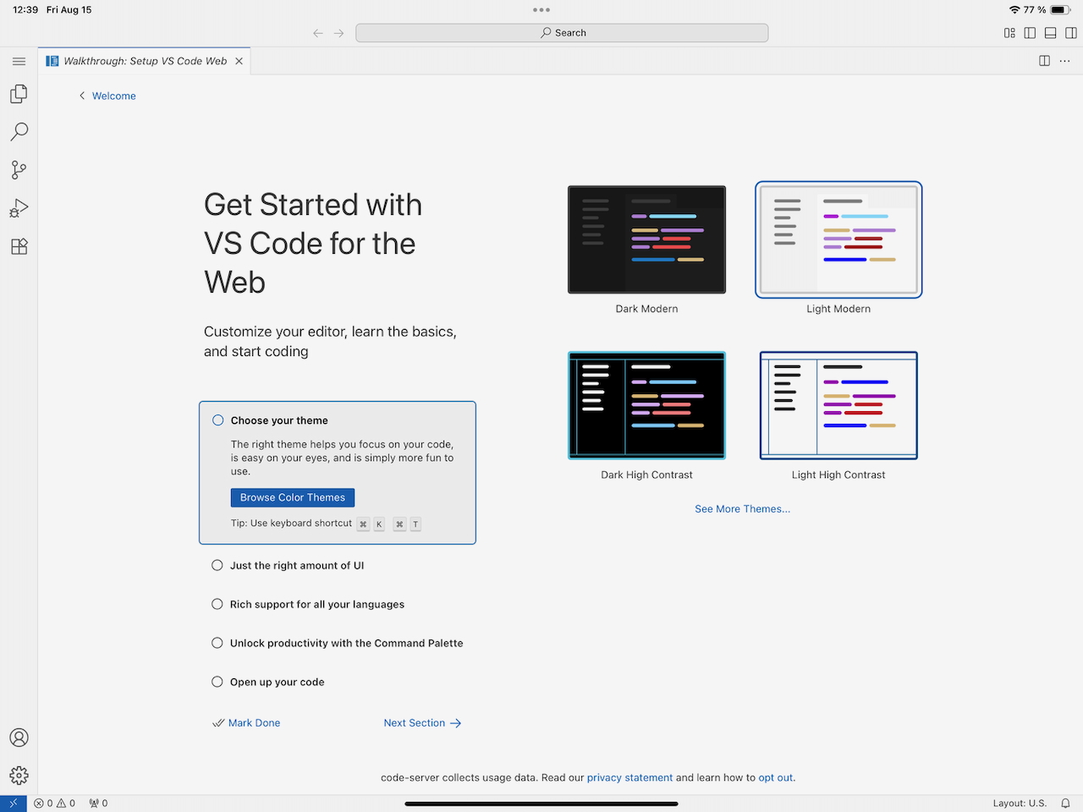Open forwarded ports status item
The width and height of the screenshot is (1083, 812).
tap(99, 803)
